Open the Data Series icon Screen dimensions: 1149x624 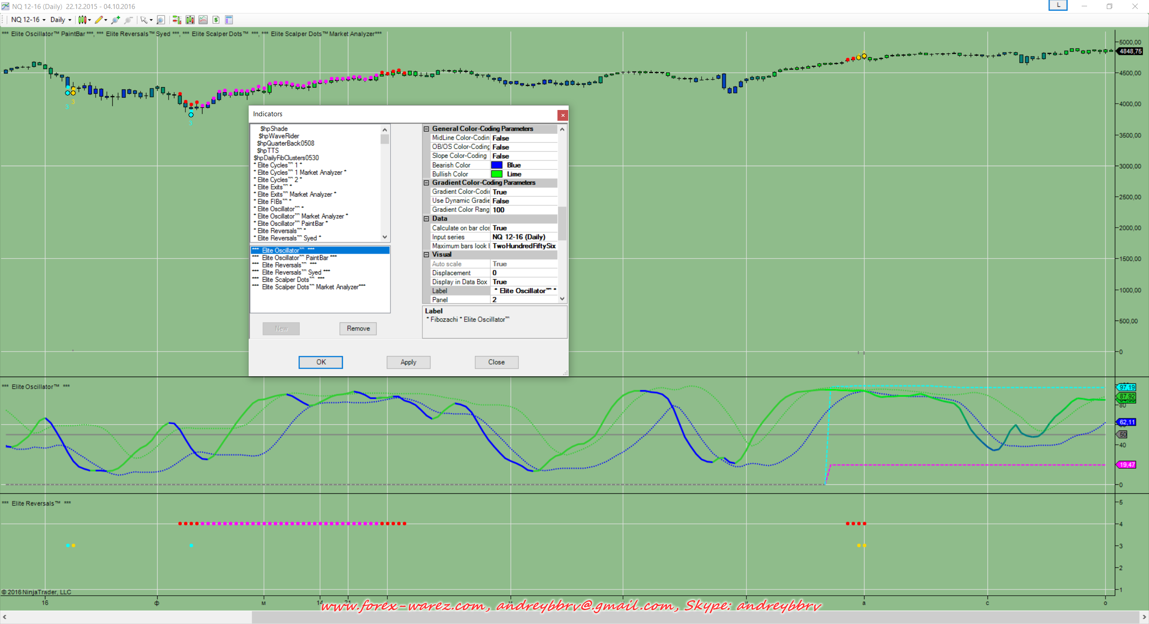(x=190, y=20)
